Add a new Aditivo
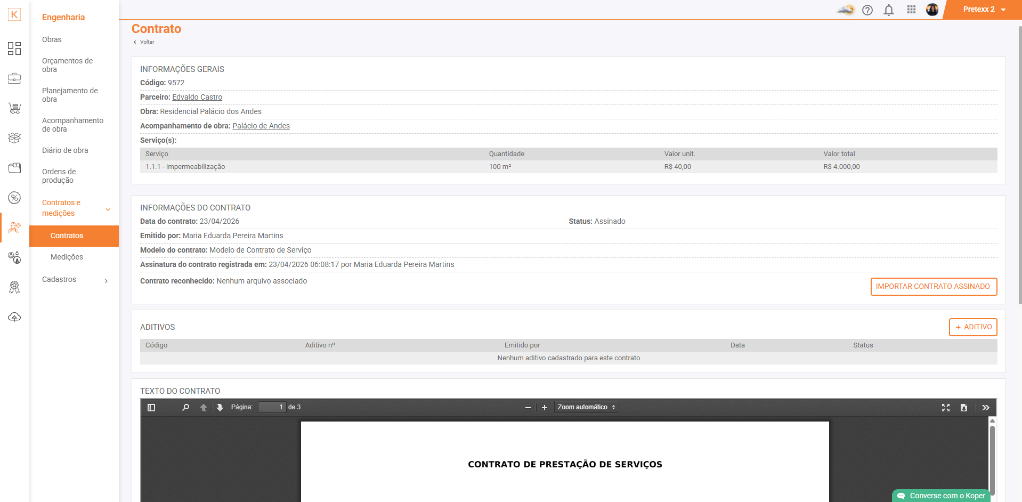 coord(973,327)
